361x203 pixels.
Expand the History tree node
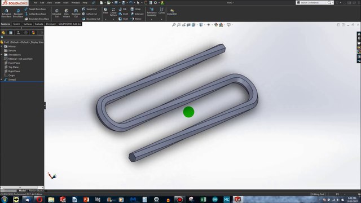point(1,46)
